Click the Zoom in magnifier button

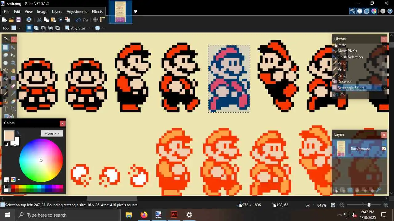[386, 205]
